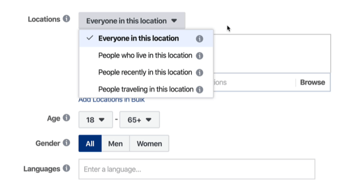Click info icon beside People recently in this location

199,73
